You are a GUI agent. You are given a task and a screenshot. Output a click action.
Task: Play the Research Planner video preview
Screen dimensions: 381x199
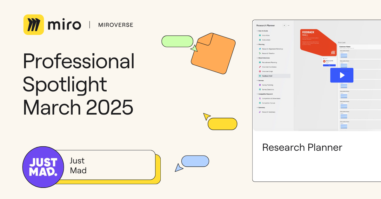(342, 75)
